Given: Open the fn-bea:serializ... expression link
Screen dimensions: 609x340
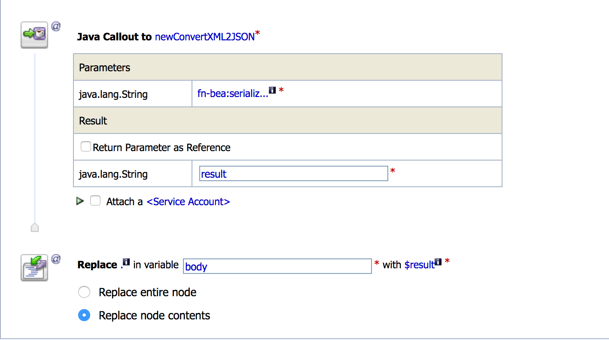Looking at the screenshot, I should click(232, 94).
